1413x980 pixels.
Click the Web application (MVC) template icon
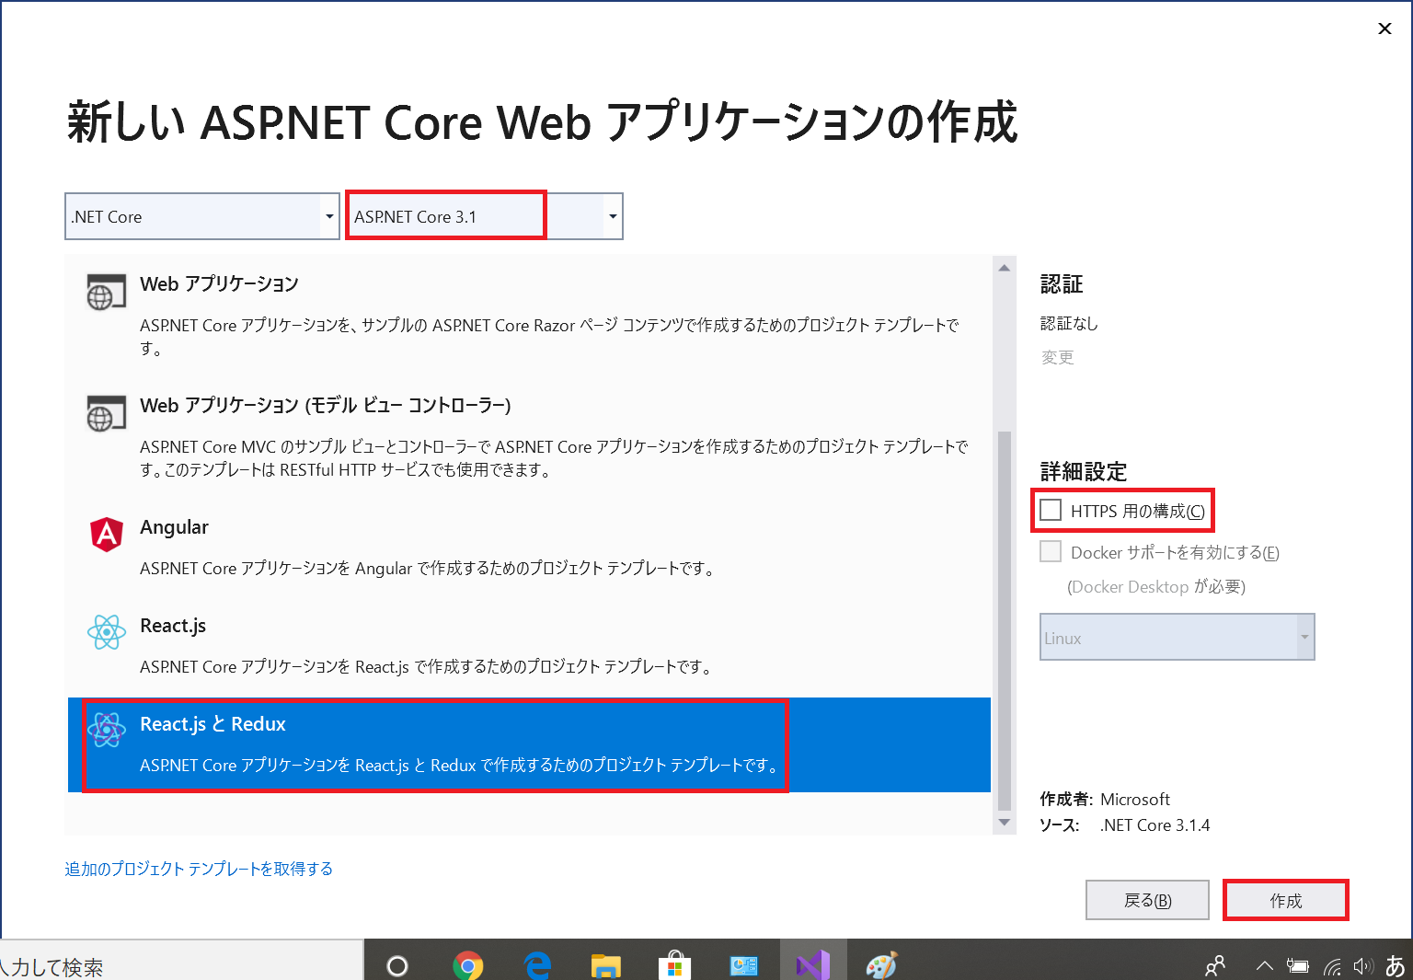pyautogui.click(x=106, y=414)
